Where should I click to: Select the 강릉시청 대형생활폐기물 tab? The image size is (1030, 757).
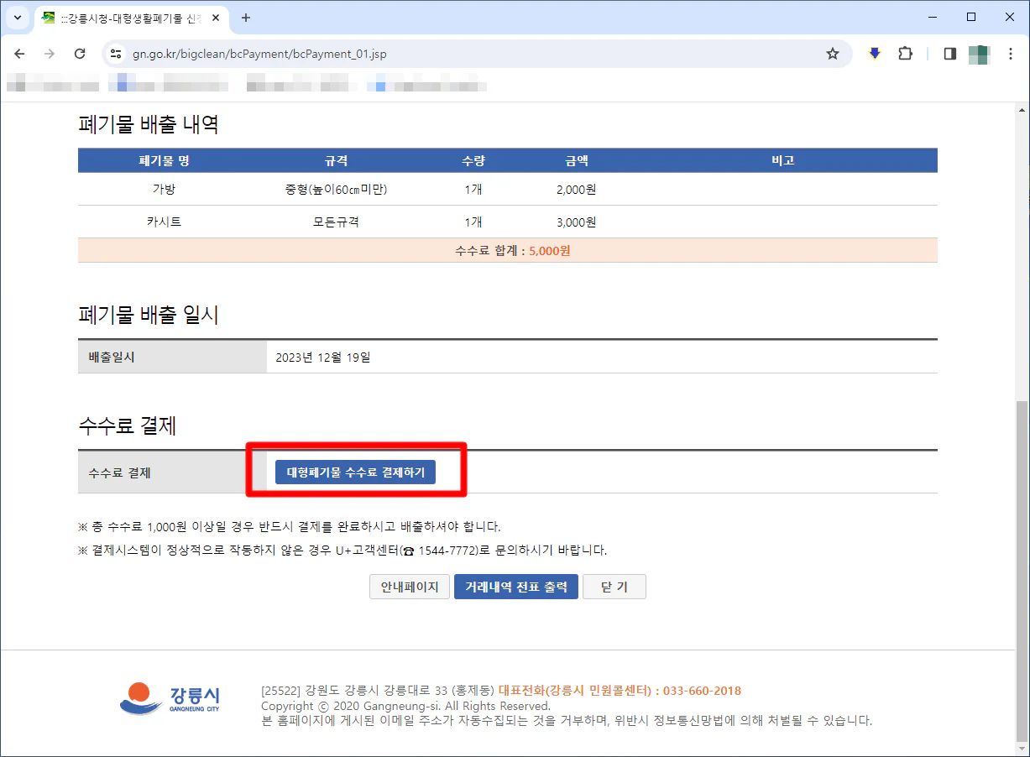pyautogui.click(x=126, y=18)
